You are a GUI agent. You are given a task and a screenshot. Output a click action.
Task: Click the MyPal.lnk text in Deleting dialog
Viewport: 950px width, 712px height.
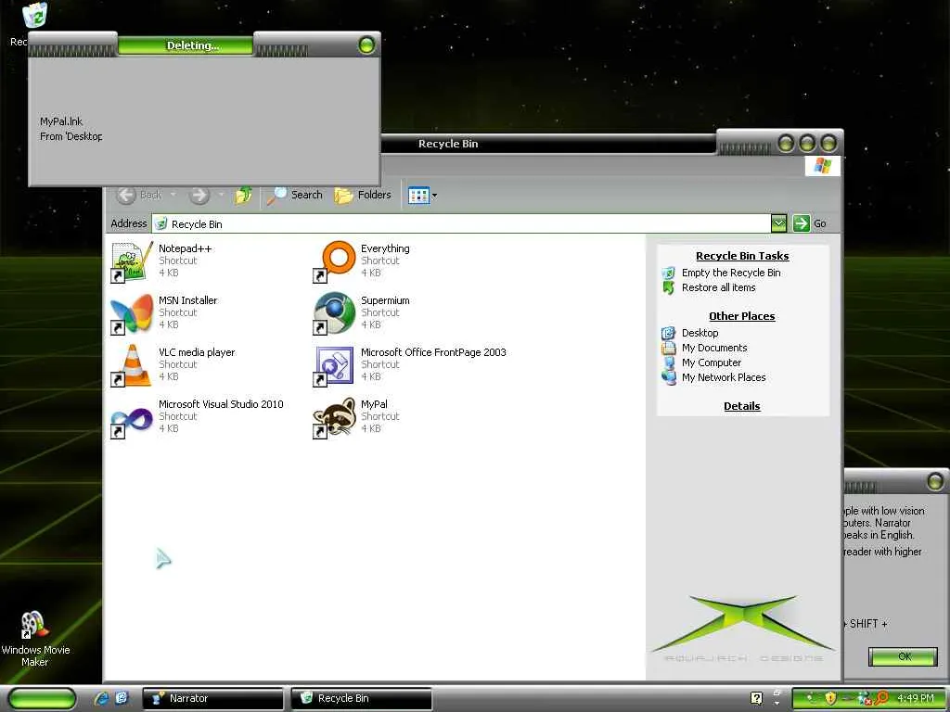pos(61,121)
